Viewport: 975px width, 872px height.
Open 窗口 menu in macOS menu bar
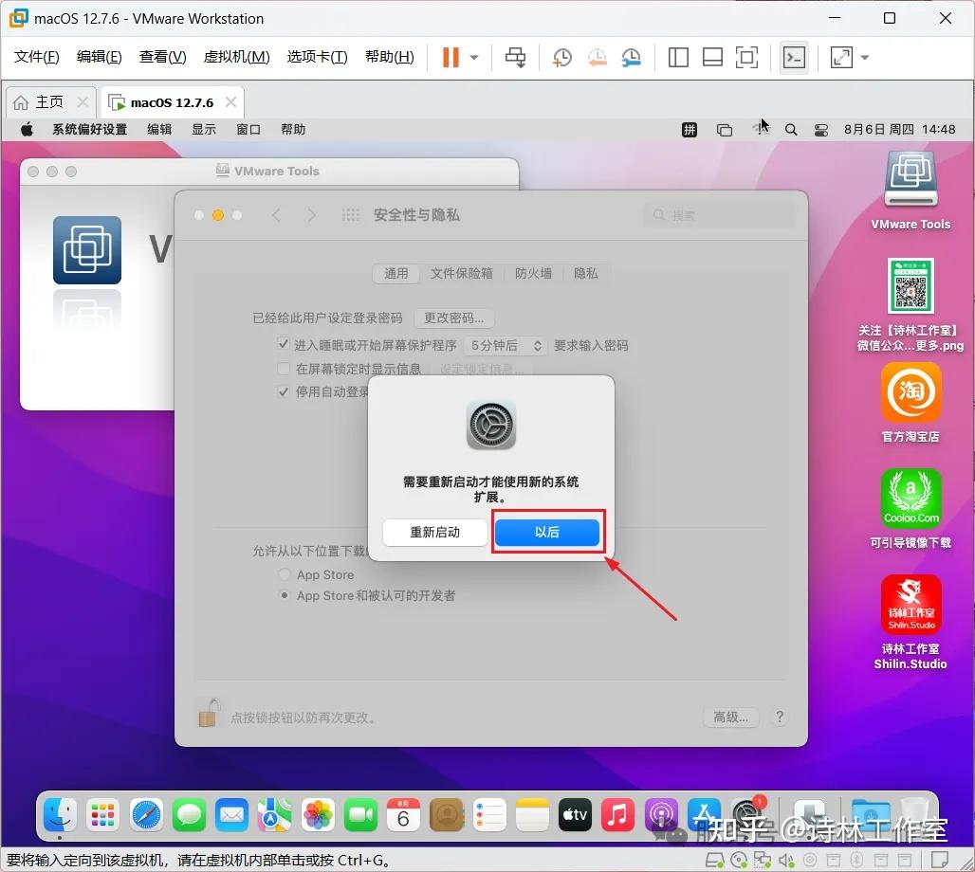pos(248,129)
